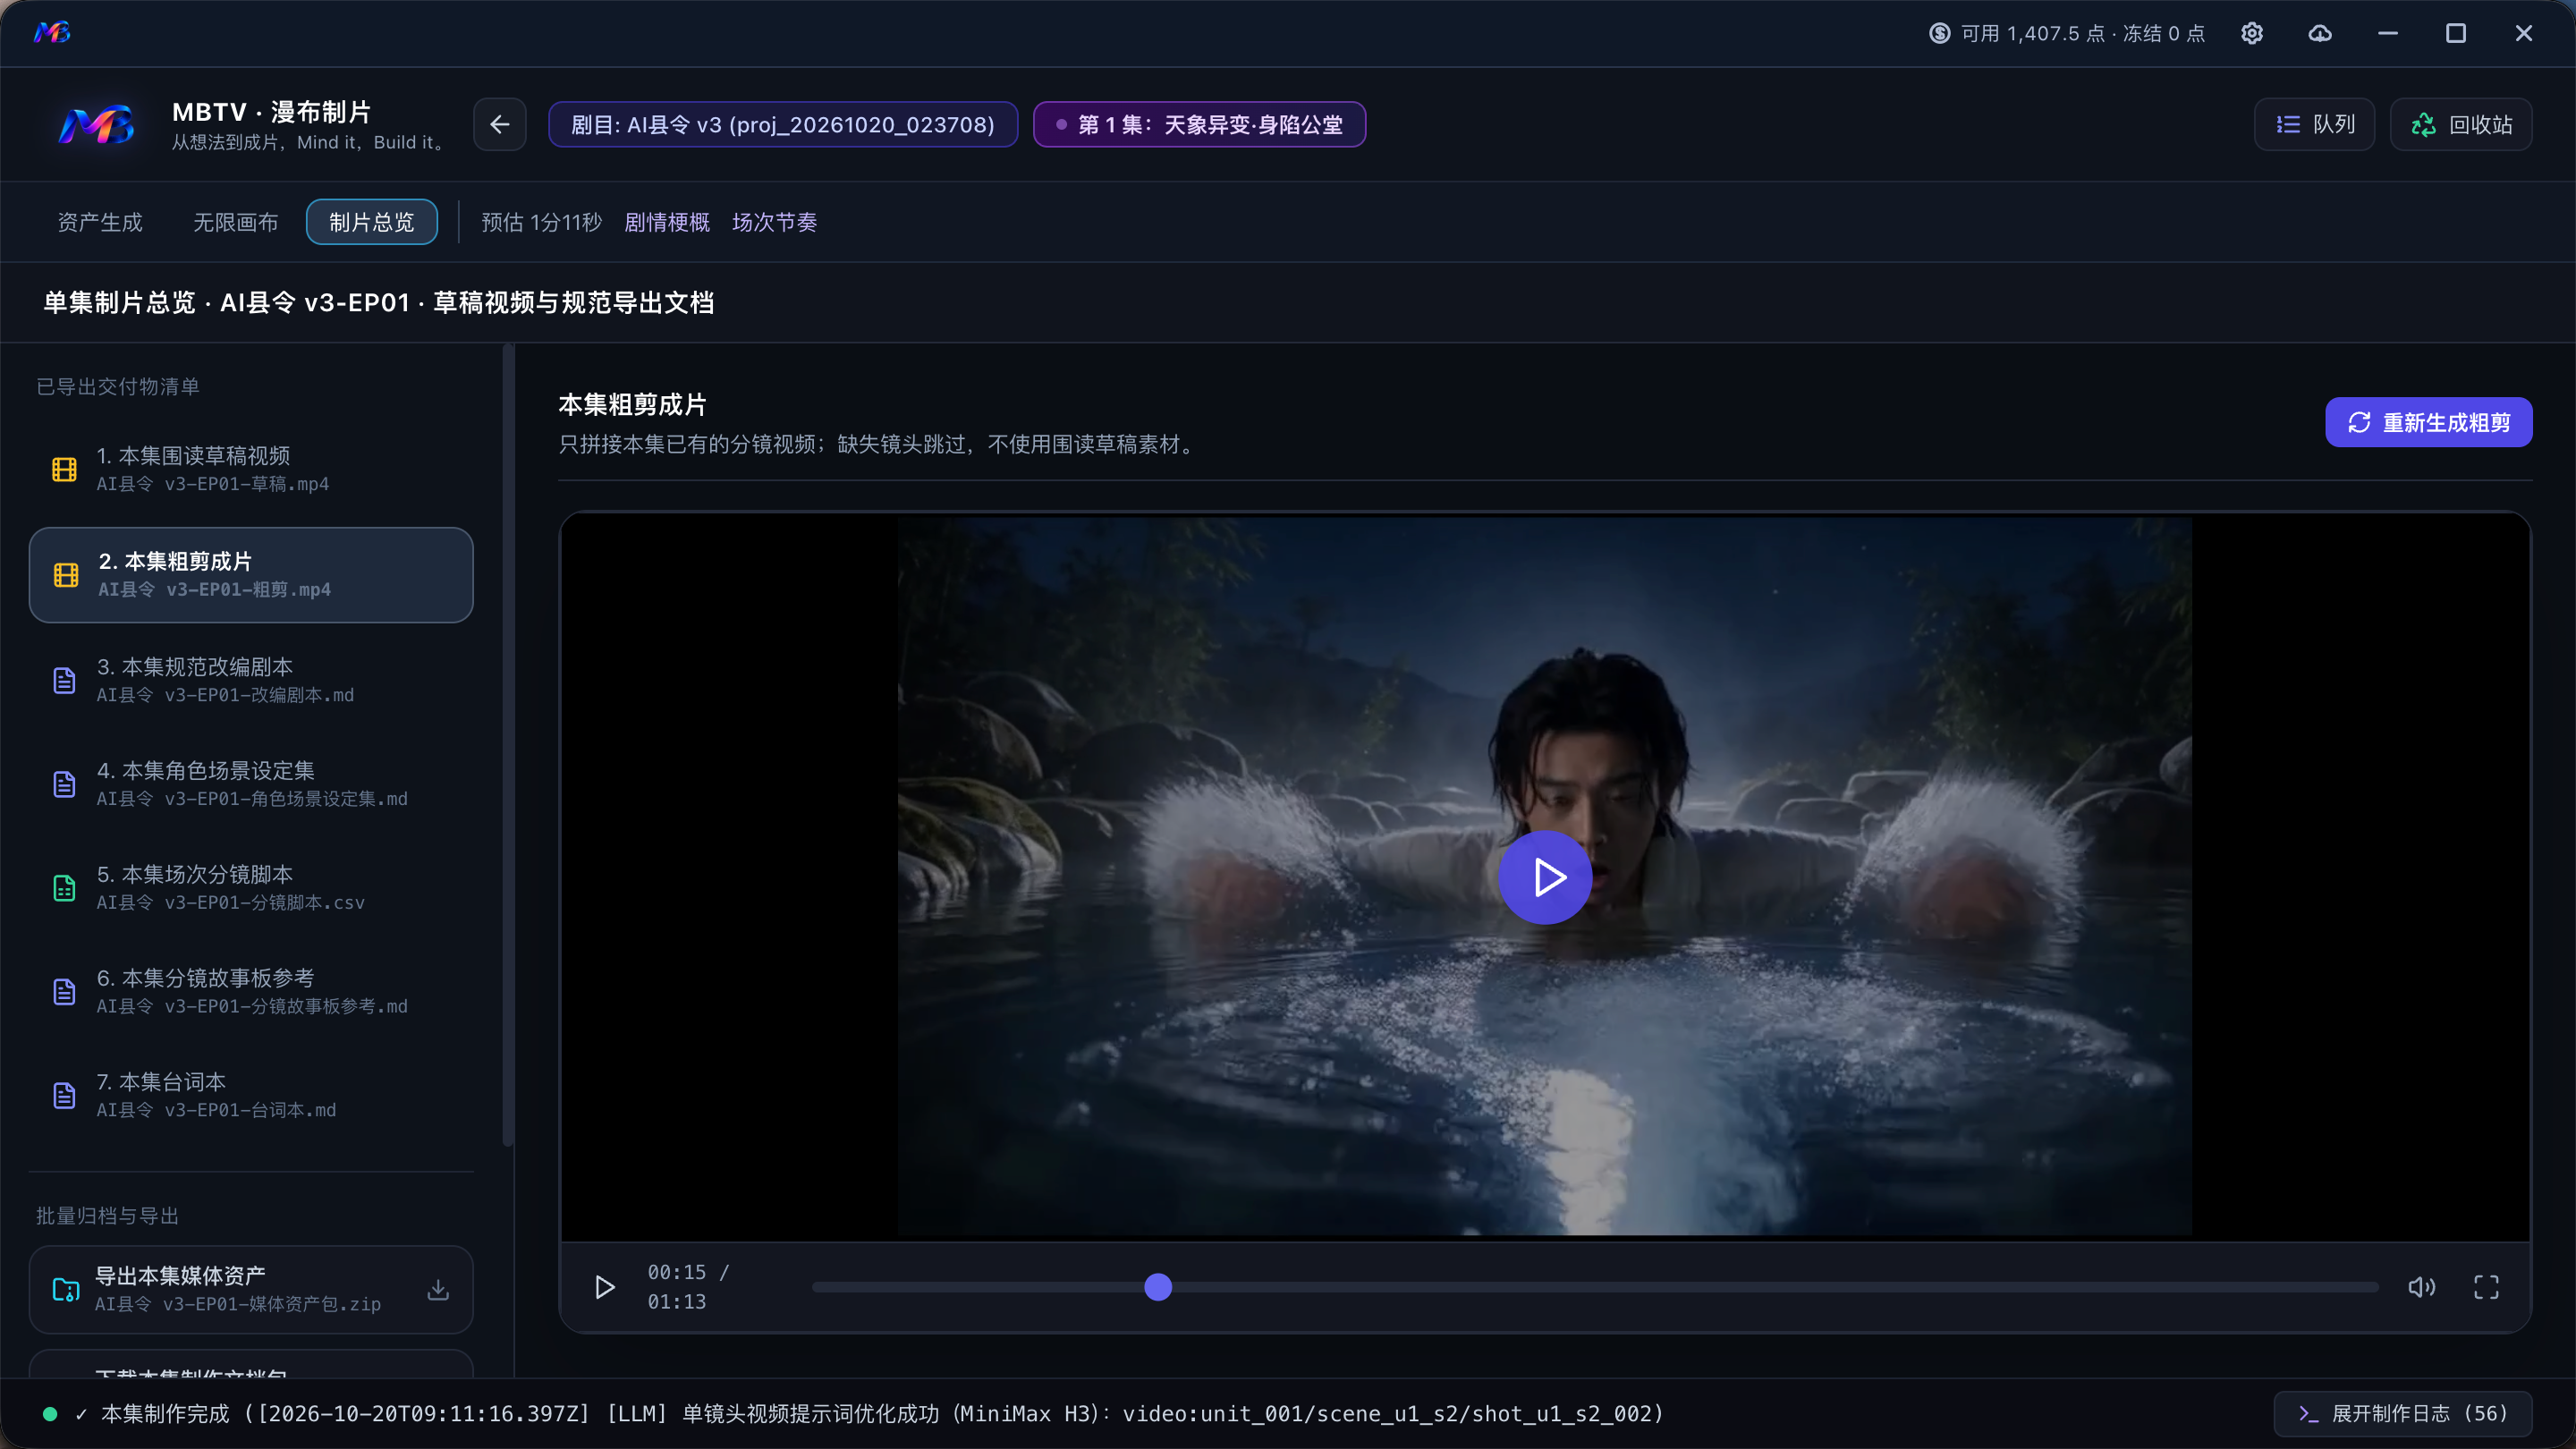Click document icon beside 本集规范改编剧本
The width and height of the screenshot is (2576, 1449).
pos(64,681)
